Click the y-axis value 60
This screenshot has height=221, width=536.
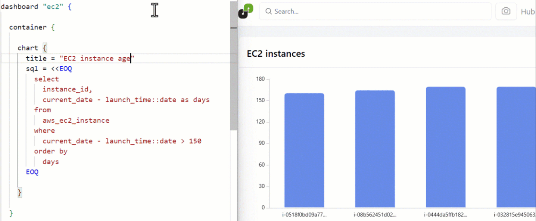coord(262,165)
